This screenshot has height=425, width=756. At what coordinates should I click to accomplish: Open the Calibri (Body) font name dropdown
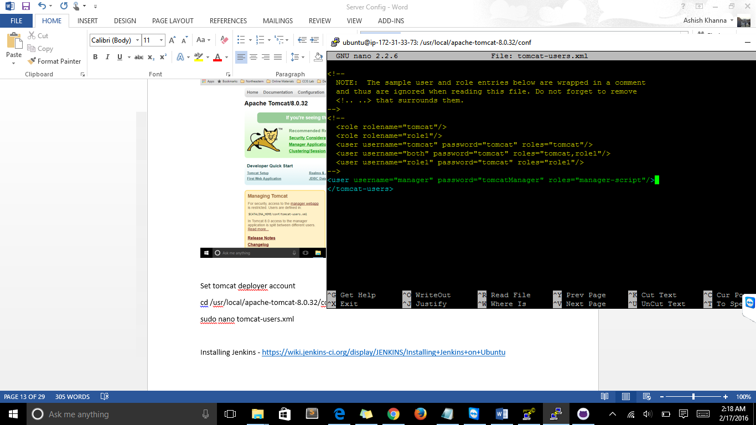[x=137, y=40]
